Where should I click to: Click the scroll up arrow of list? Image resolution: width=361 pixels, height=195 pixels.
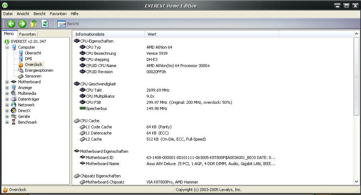(x=356, y=34)
